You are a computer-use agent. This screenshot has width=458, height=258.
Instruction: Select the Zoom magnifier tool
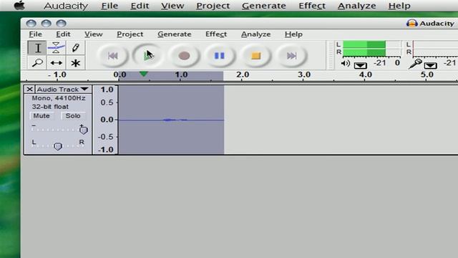click(x=37, y=62)
